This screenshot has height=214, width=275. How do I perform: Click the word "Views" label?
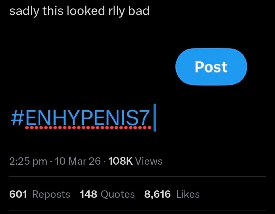(x=149, y=161)
